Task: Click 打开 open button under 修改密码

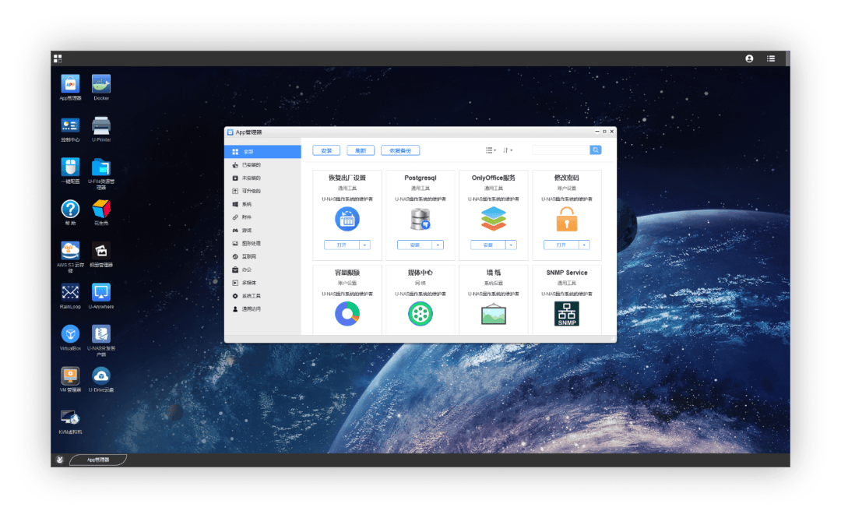Action: tap(561, 245)
